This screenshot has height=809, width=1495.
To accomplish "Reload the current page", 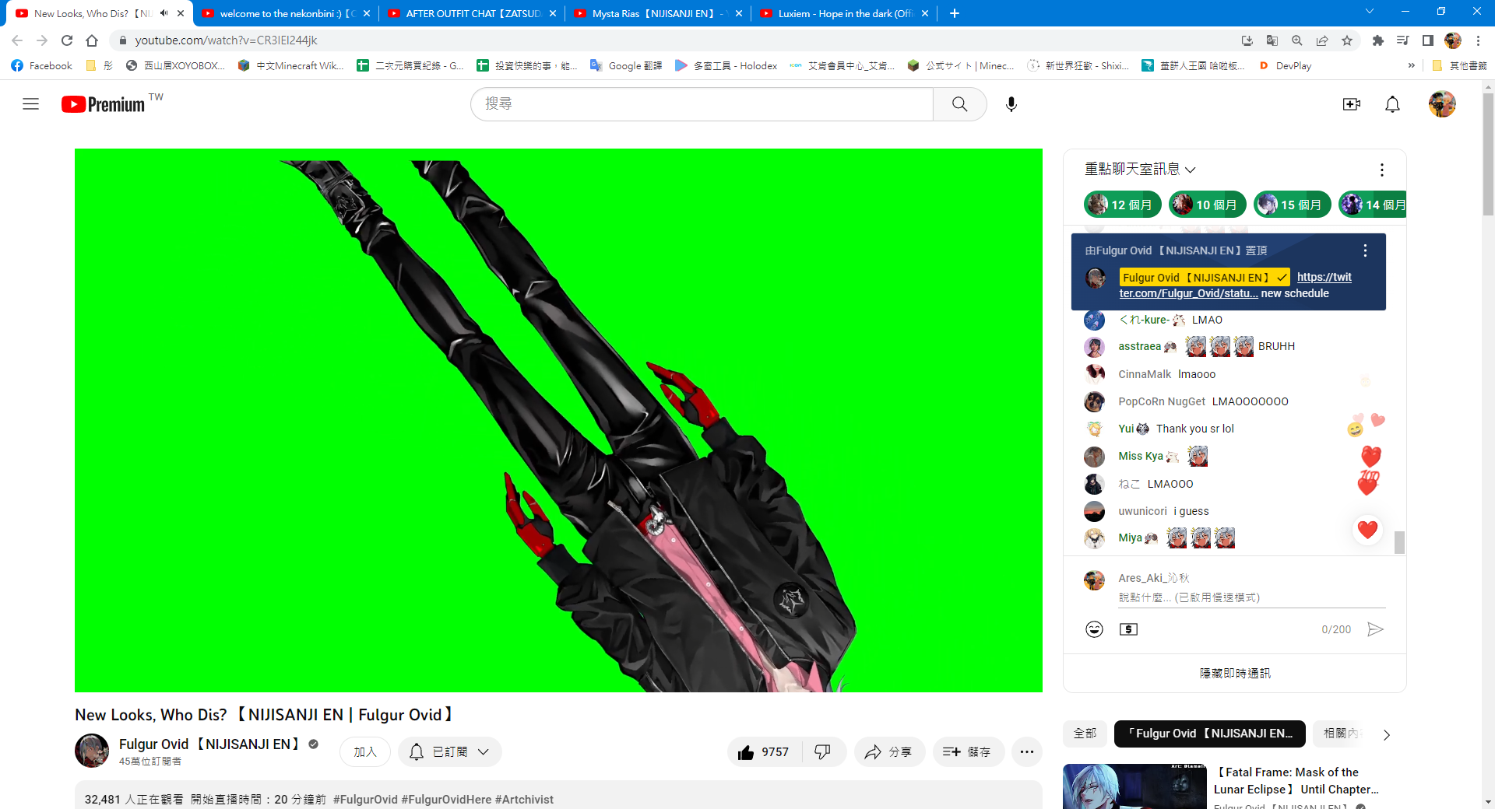I will tap(67, 40).
